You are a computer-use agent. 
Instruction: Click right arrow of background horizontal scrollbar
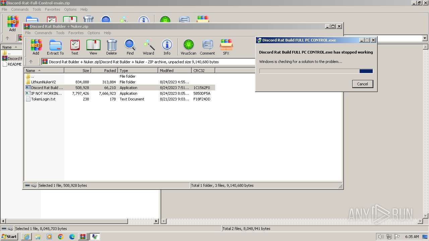point(420,221)
